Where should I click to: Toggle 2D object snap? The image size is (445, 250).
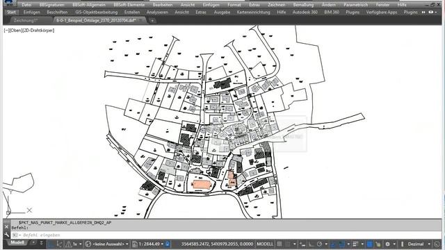(341, 244)
